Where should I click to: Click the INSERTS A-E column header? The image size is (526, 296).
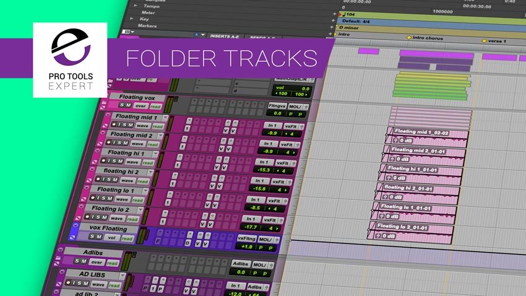[225, 37]
